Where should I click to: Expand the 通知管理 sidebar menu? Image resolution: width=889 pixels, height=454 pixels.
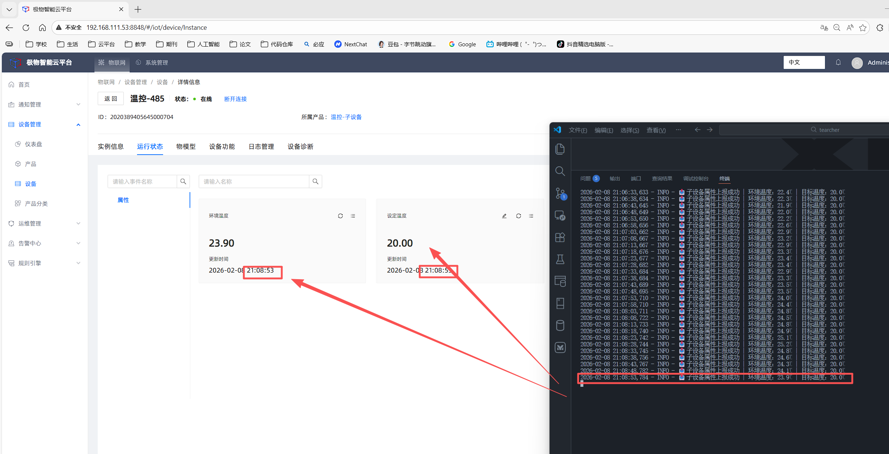coord(44,105)
